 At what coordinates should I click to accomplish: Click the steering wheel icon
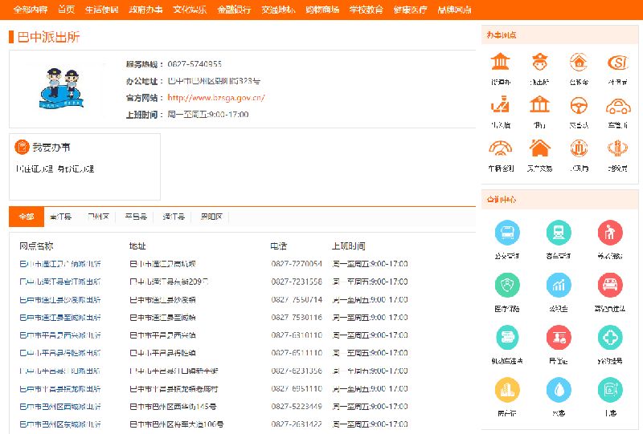coord(579,105)
